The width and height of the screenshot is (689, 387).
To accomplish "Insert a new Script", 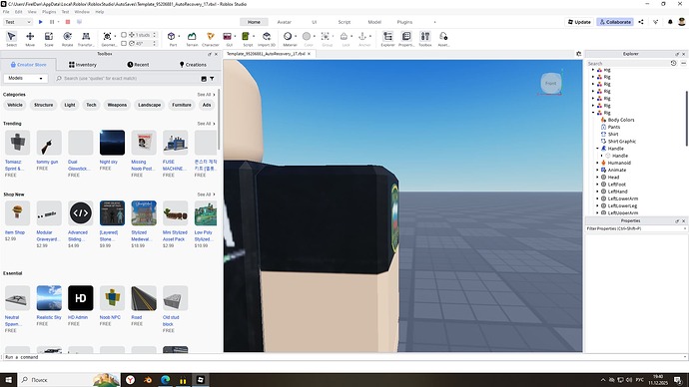I will (x=247, y=39).
